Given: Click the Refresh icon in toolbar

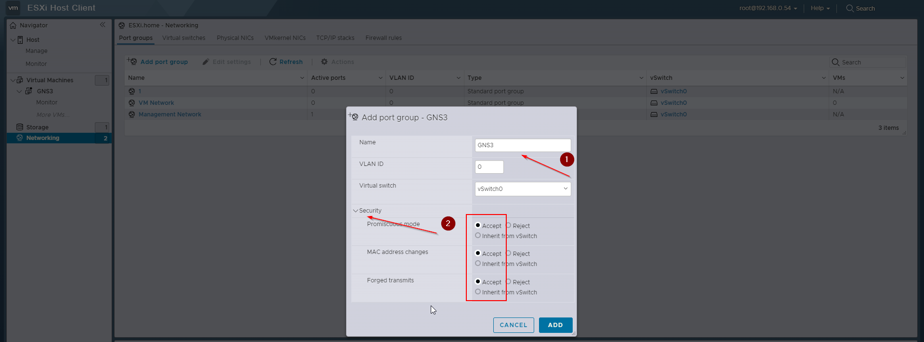Looking at the screenshot, I should tap(273, 62).
